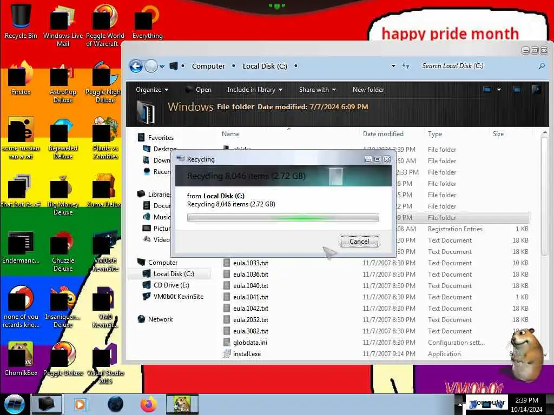Open the dark sphere taskbar icon
This screenshot has width=554, height=415.
116,404
